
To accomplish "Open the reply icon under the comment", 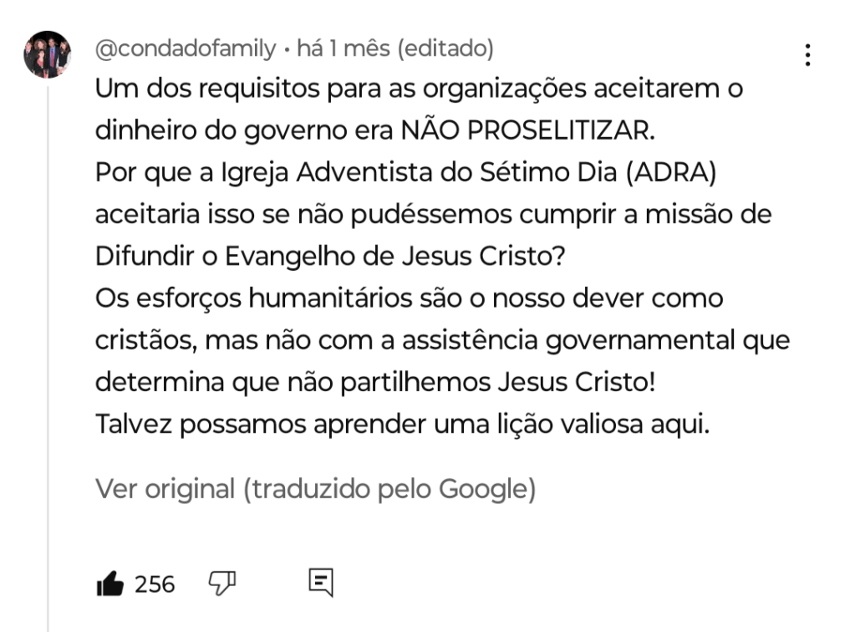I will click(x=321, y=583).
